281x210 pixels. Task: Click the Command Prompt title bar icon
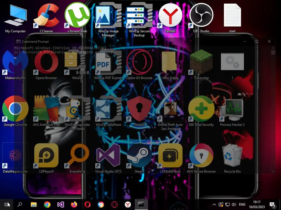(18, 42)
